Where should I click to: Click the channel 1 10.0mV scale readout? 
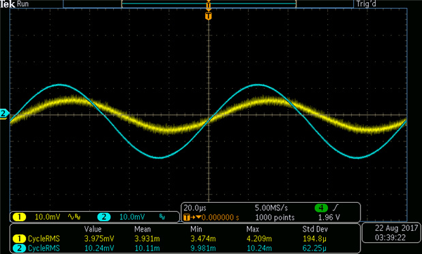47,217
